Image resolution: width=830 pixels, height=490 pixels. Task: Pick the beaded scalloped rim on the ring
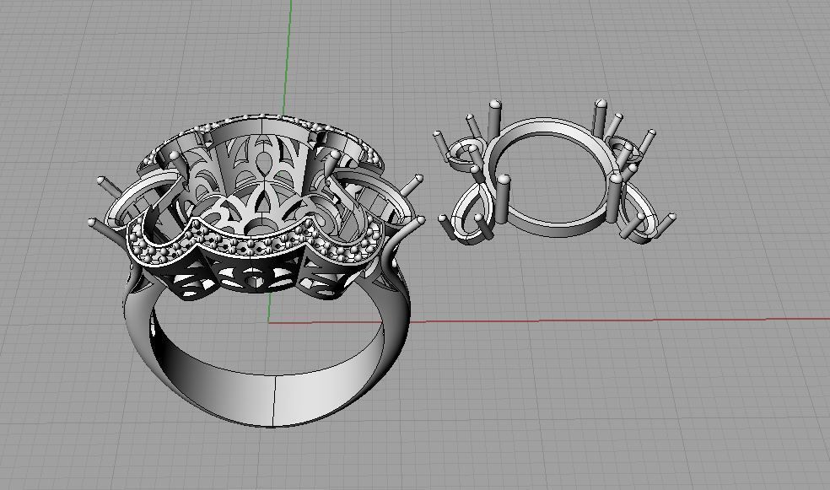[x=254, y=245]
